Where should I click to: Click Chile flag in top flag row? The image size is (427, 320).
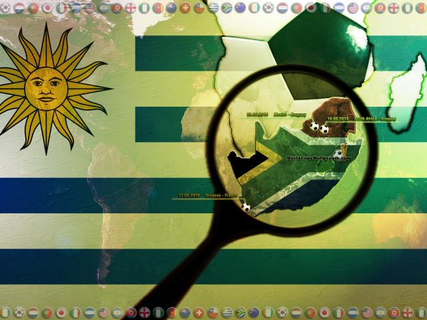pyautogui.click(x=199, y=8)
